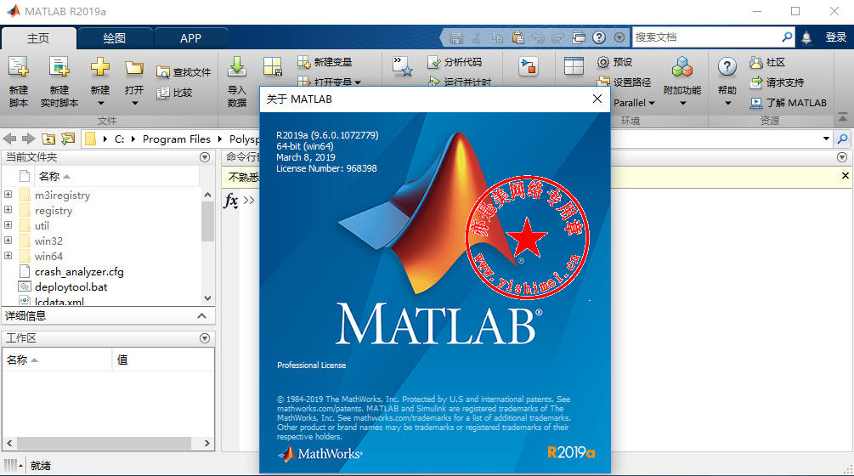Expand the util folder

coord(8,225)
